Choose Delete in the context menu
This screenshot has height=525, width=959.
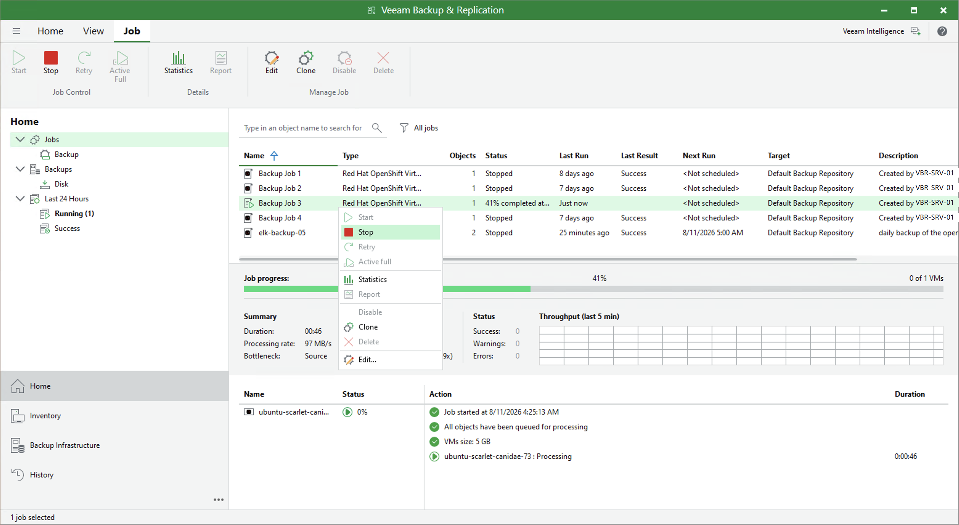point(390,342)
